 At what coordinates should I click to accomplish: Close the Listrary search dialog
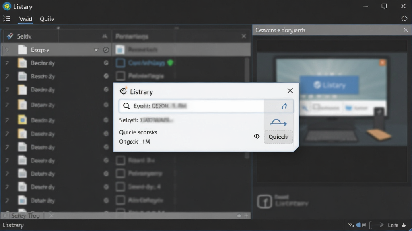(290, 91)
